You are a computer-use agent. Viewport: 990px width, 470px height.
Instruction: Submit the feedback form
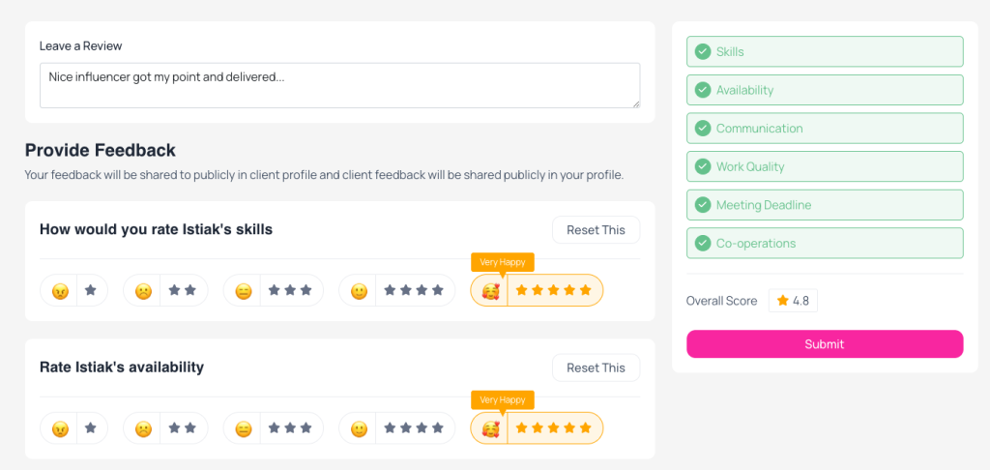[825, 344]
